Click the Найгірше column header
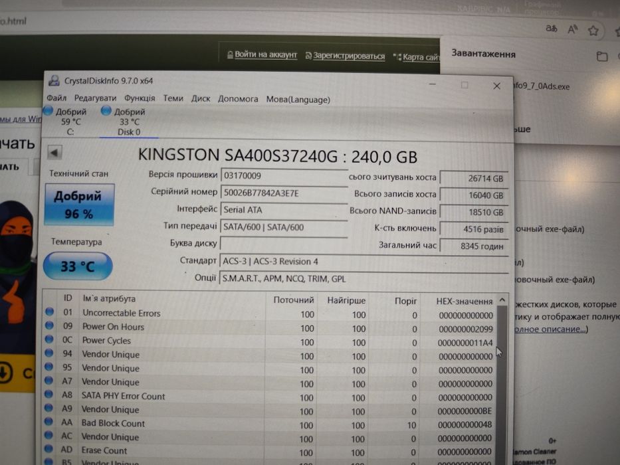 click(346, 300)
